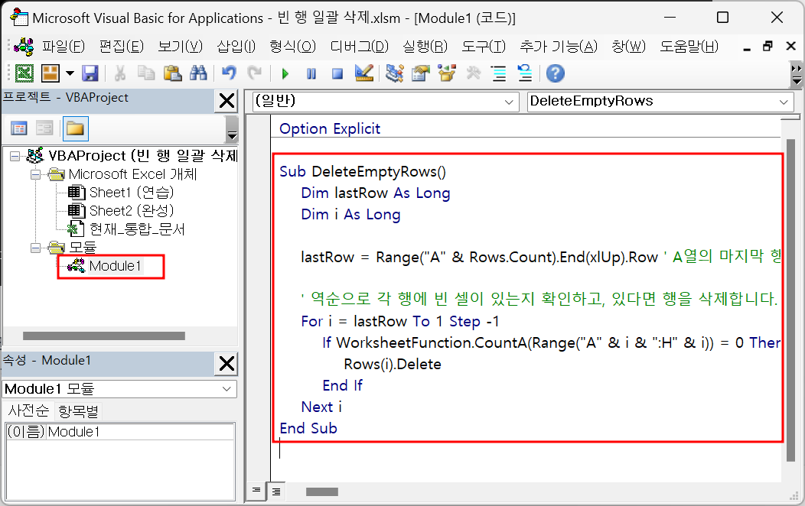Undo the last action with Undo icon

229,73
